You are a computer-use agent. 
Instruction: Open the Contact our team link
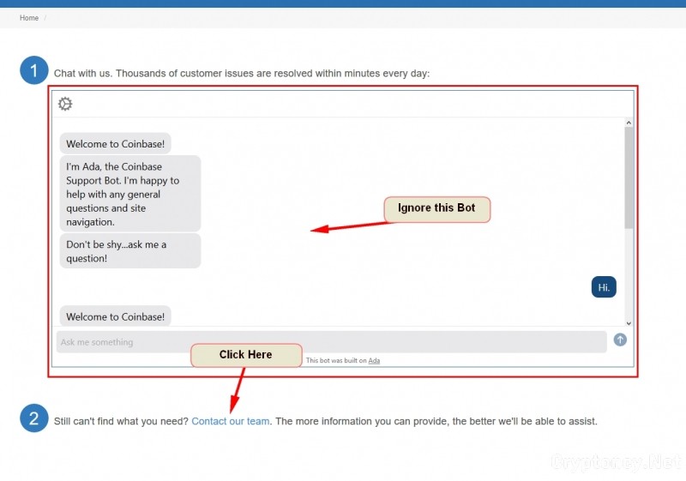click(230, 421)
